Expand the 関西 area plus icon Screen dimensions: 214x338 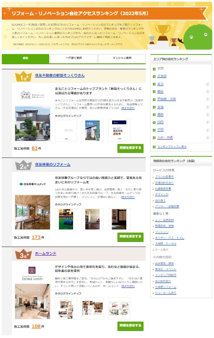pyautogui.click(x=208, y=115)
